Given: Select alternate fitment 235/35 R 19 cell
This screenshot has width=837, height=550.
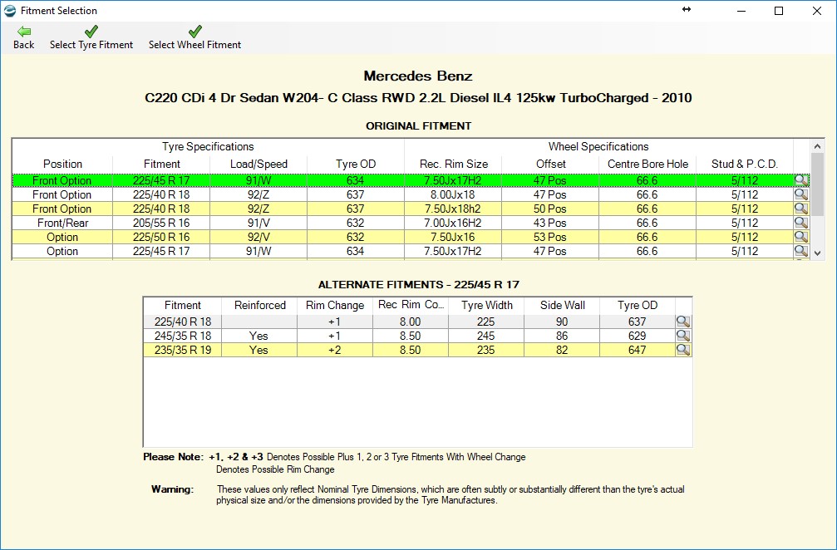Looking at the screenshot, I should (x=183, y=350).
